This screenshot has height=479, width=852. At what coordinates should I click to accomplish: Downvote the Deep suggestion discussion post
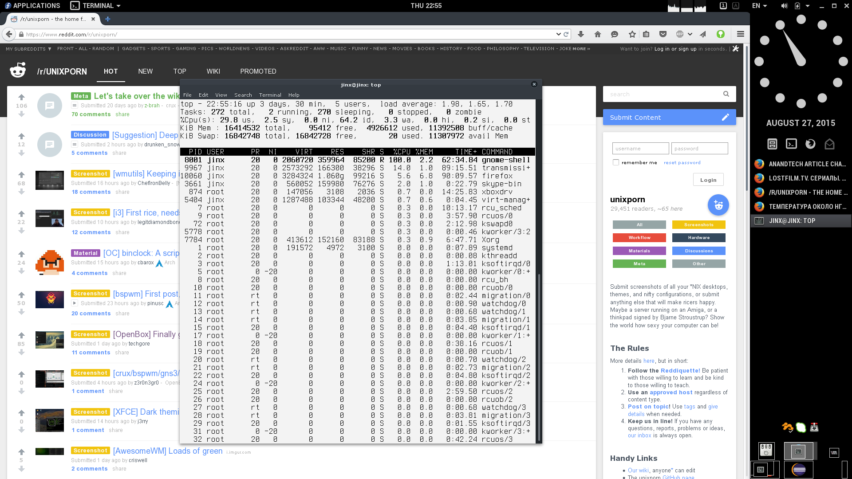coord(21,153)
